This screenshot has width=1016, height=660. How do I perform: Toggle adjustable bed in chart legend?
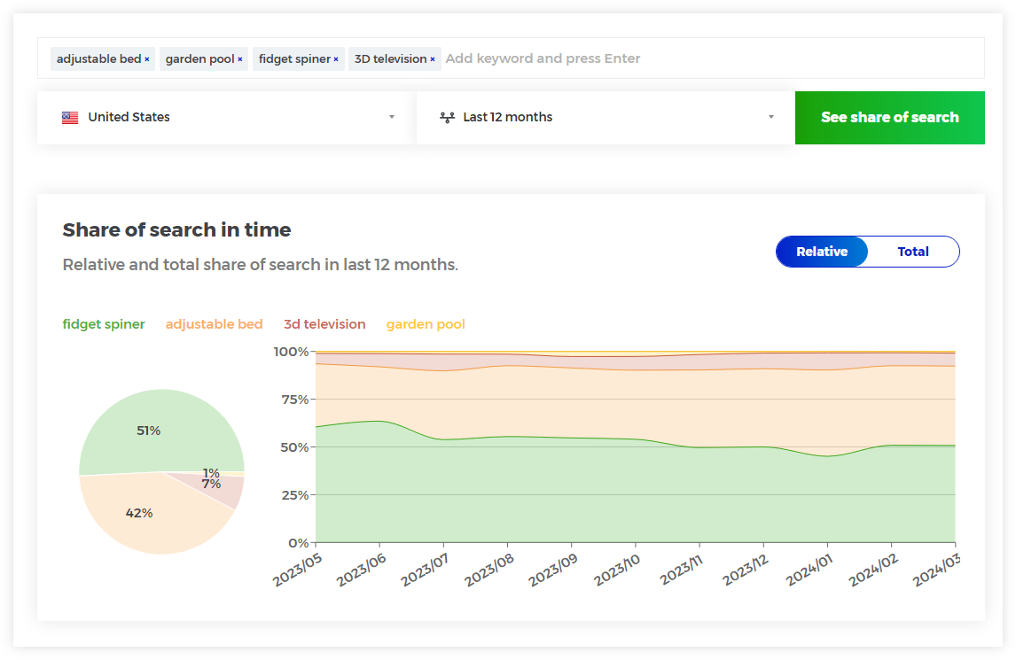pyautogui.click(x=214, y=324)
